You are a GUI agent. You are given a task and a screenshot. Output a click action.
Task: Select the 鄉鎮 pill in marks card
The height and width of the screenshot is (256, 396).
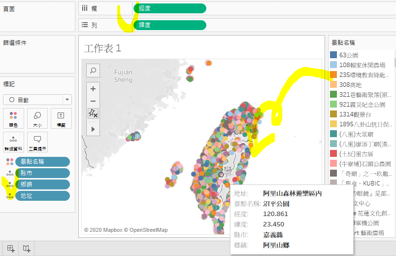pos(42,184)
